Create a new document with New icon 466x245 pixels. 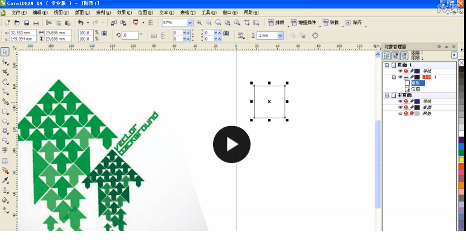pyautogui.click(x=7, y=22)
